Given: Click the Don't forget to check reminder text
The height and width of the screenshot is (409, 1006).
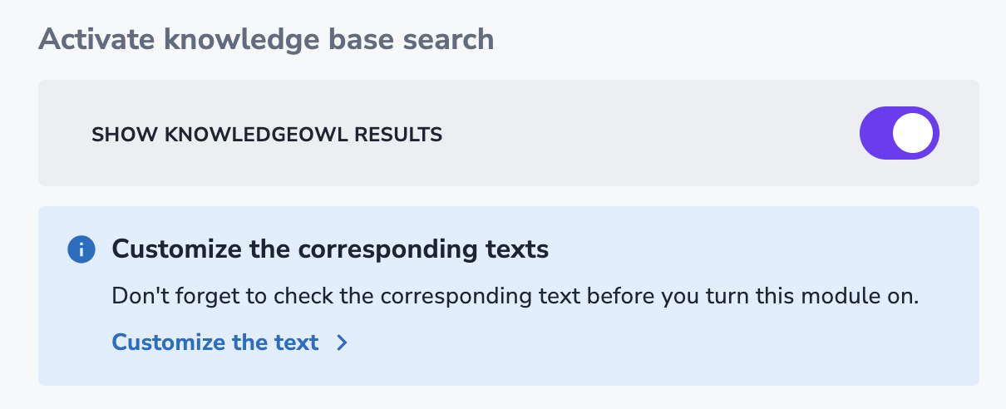Looking at the screenshot, I should 515,297.
